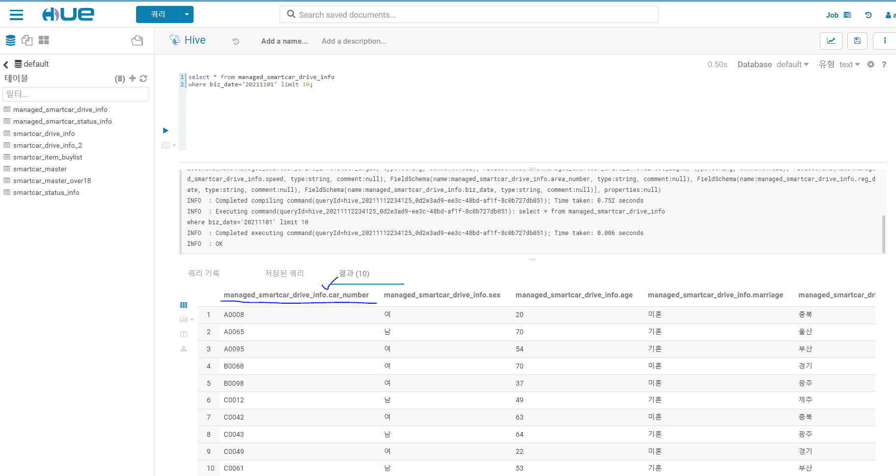Click the Hive editor icon
The height and width of the screenshot is (476, 896).
[174, 40]
